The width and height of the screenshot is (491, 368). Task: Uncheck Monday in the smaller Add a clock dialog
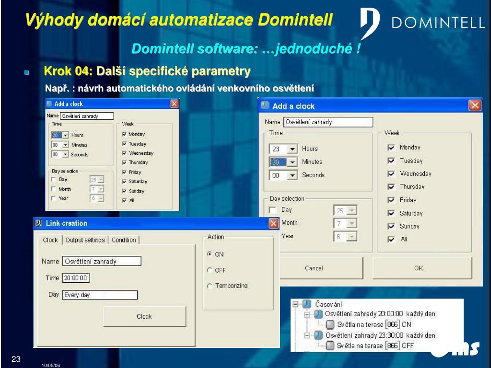click(124, 134)
